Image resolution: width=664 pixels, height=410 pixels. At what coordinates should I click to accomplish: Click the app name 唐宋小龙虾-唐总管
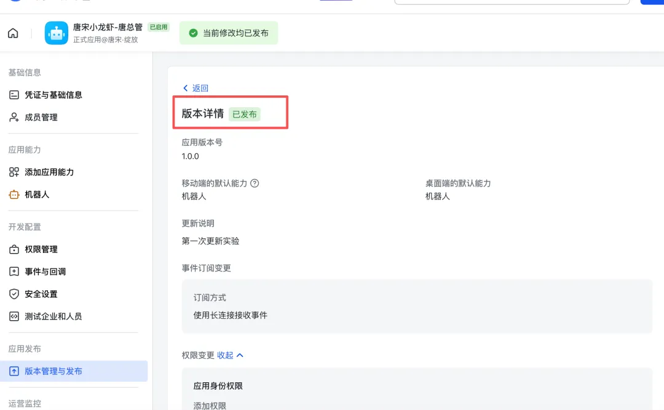[x=108, y=27]
